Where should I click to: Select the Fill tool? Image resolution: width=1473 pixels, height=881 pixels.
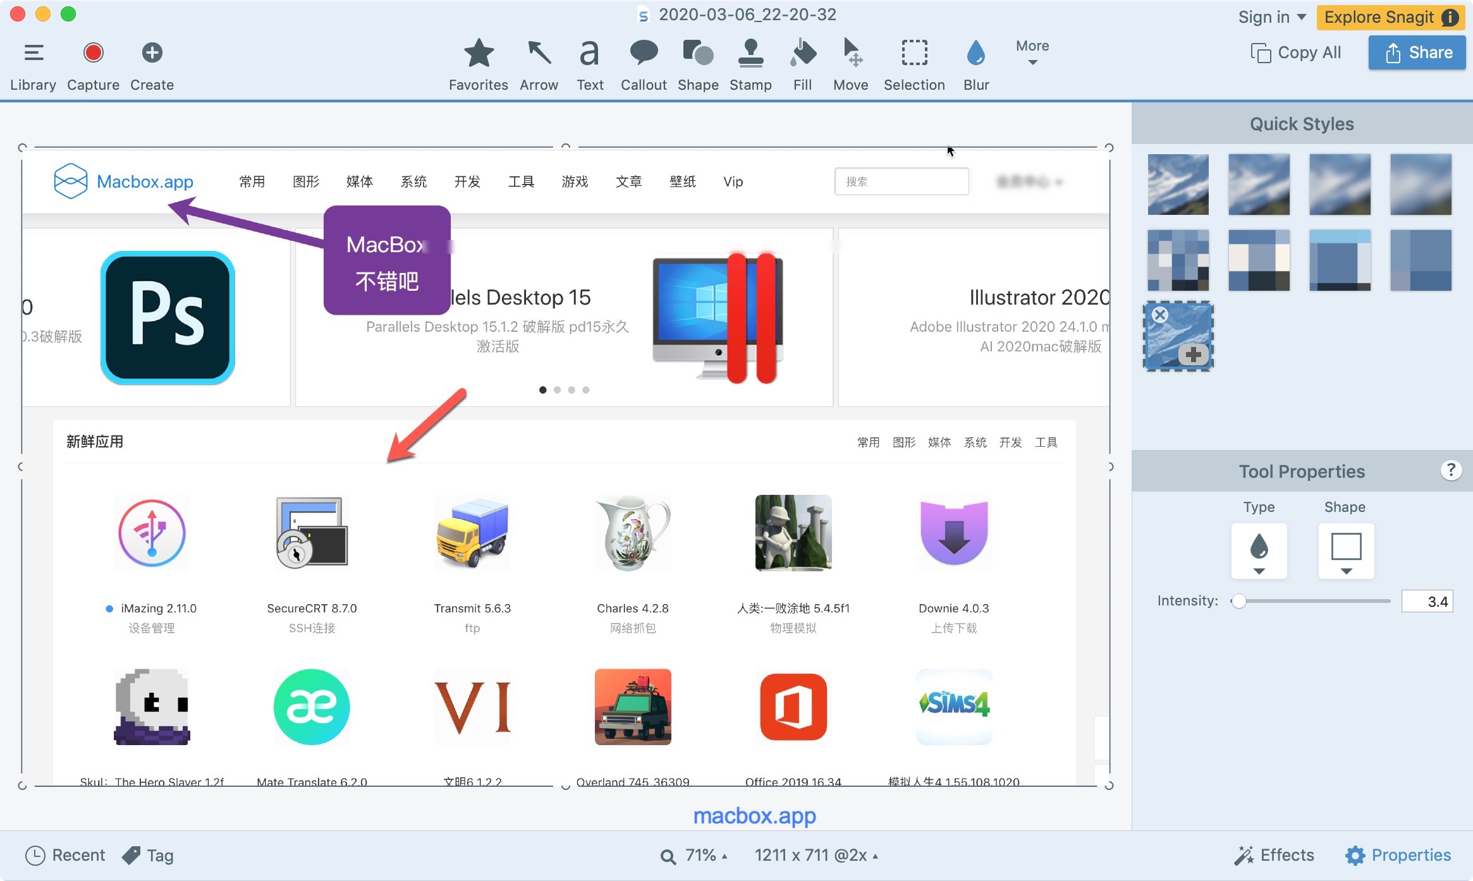802,64
